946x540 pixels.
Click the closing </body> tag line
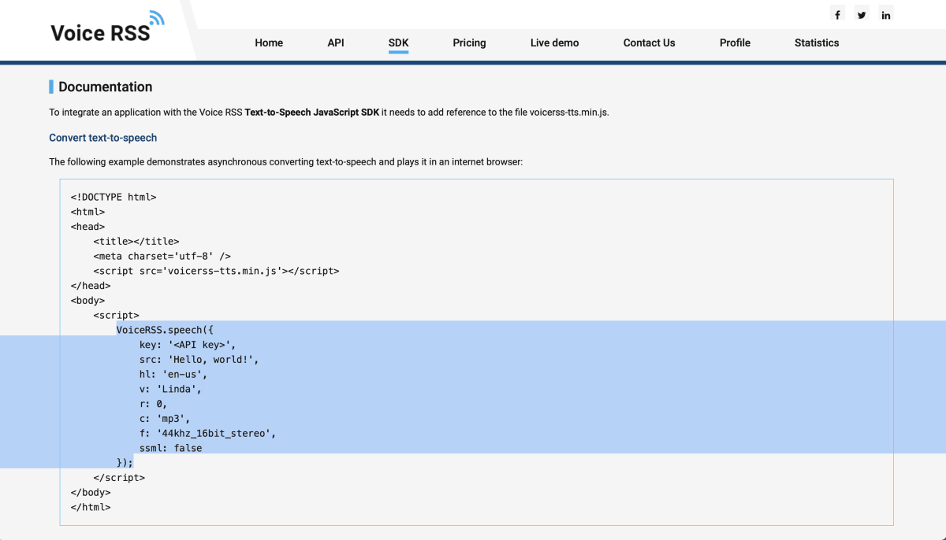pyautogui.click(x=91, y=492)
